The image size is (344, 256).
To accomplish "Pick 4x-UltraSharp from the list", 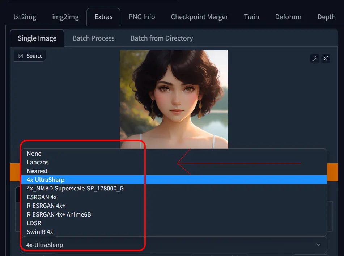I will [x=174, y=180].
